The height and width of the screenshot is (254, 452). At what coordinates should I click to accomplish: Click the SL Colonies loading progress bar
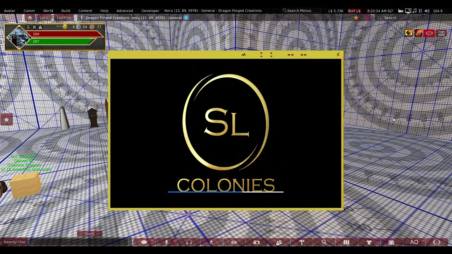[226, 192]
